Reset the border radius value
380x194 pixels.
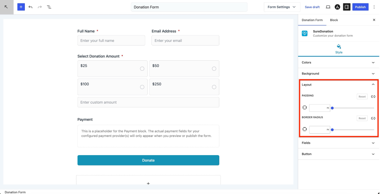pos(362,118)
